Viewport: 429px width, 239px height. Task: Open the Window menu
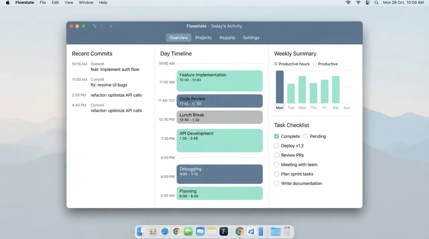86,2
